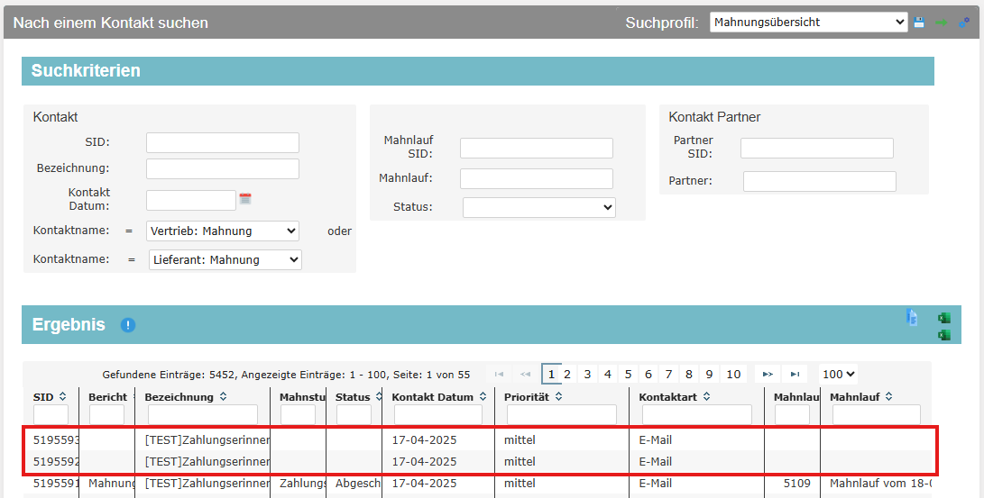The height and width of the screenshot is (498, 984).
Task: Save the current search profile
Action: pos(919,23)
